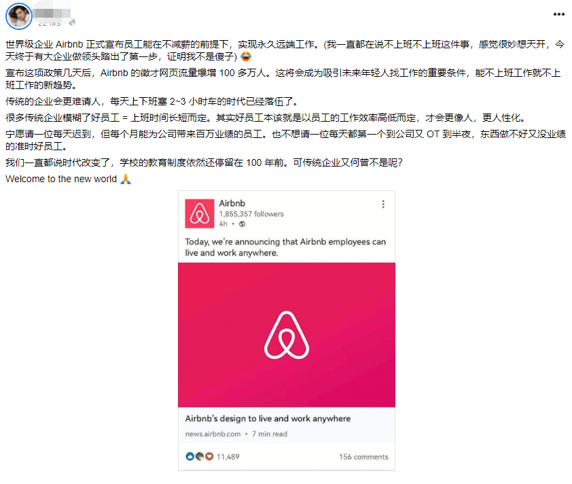
Task: Click the red heart reaction icon
Action: click(209, 457)
